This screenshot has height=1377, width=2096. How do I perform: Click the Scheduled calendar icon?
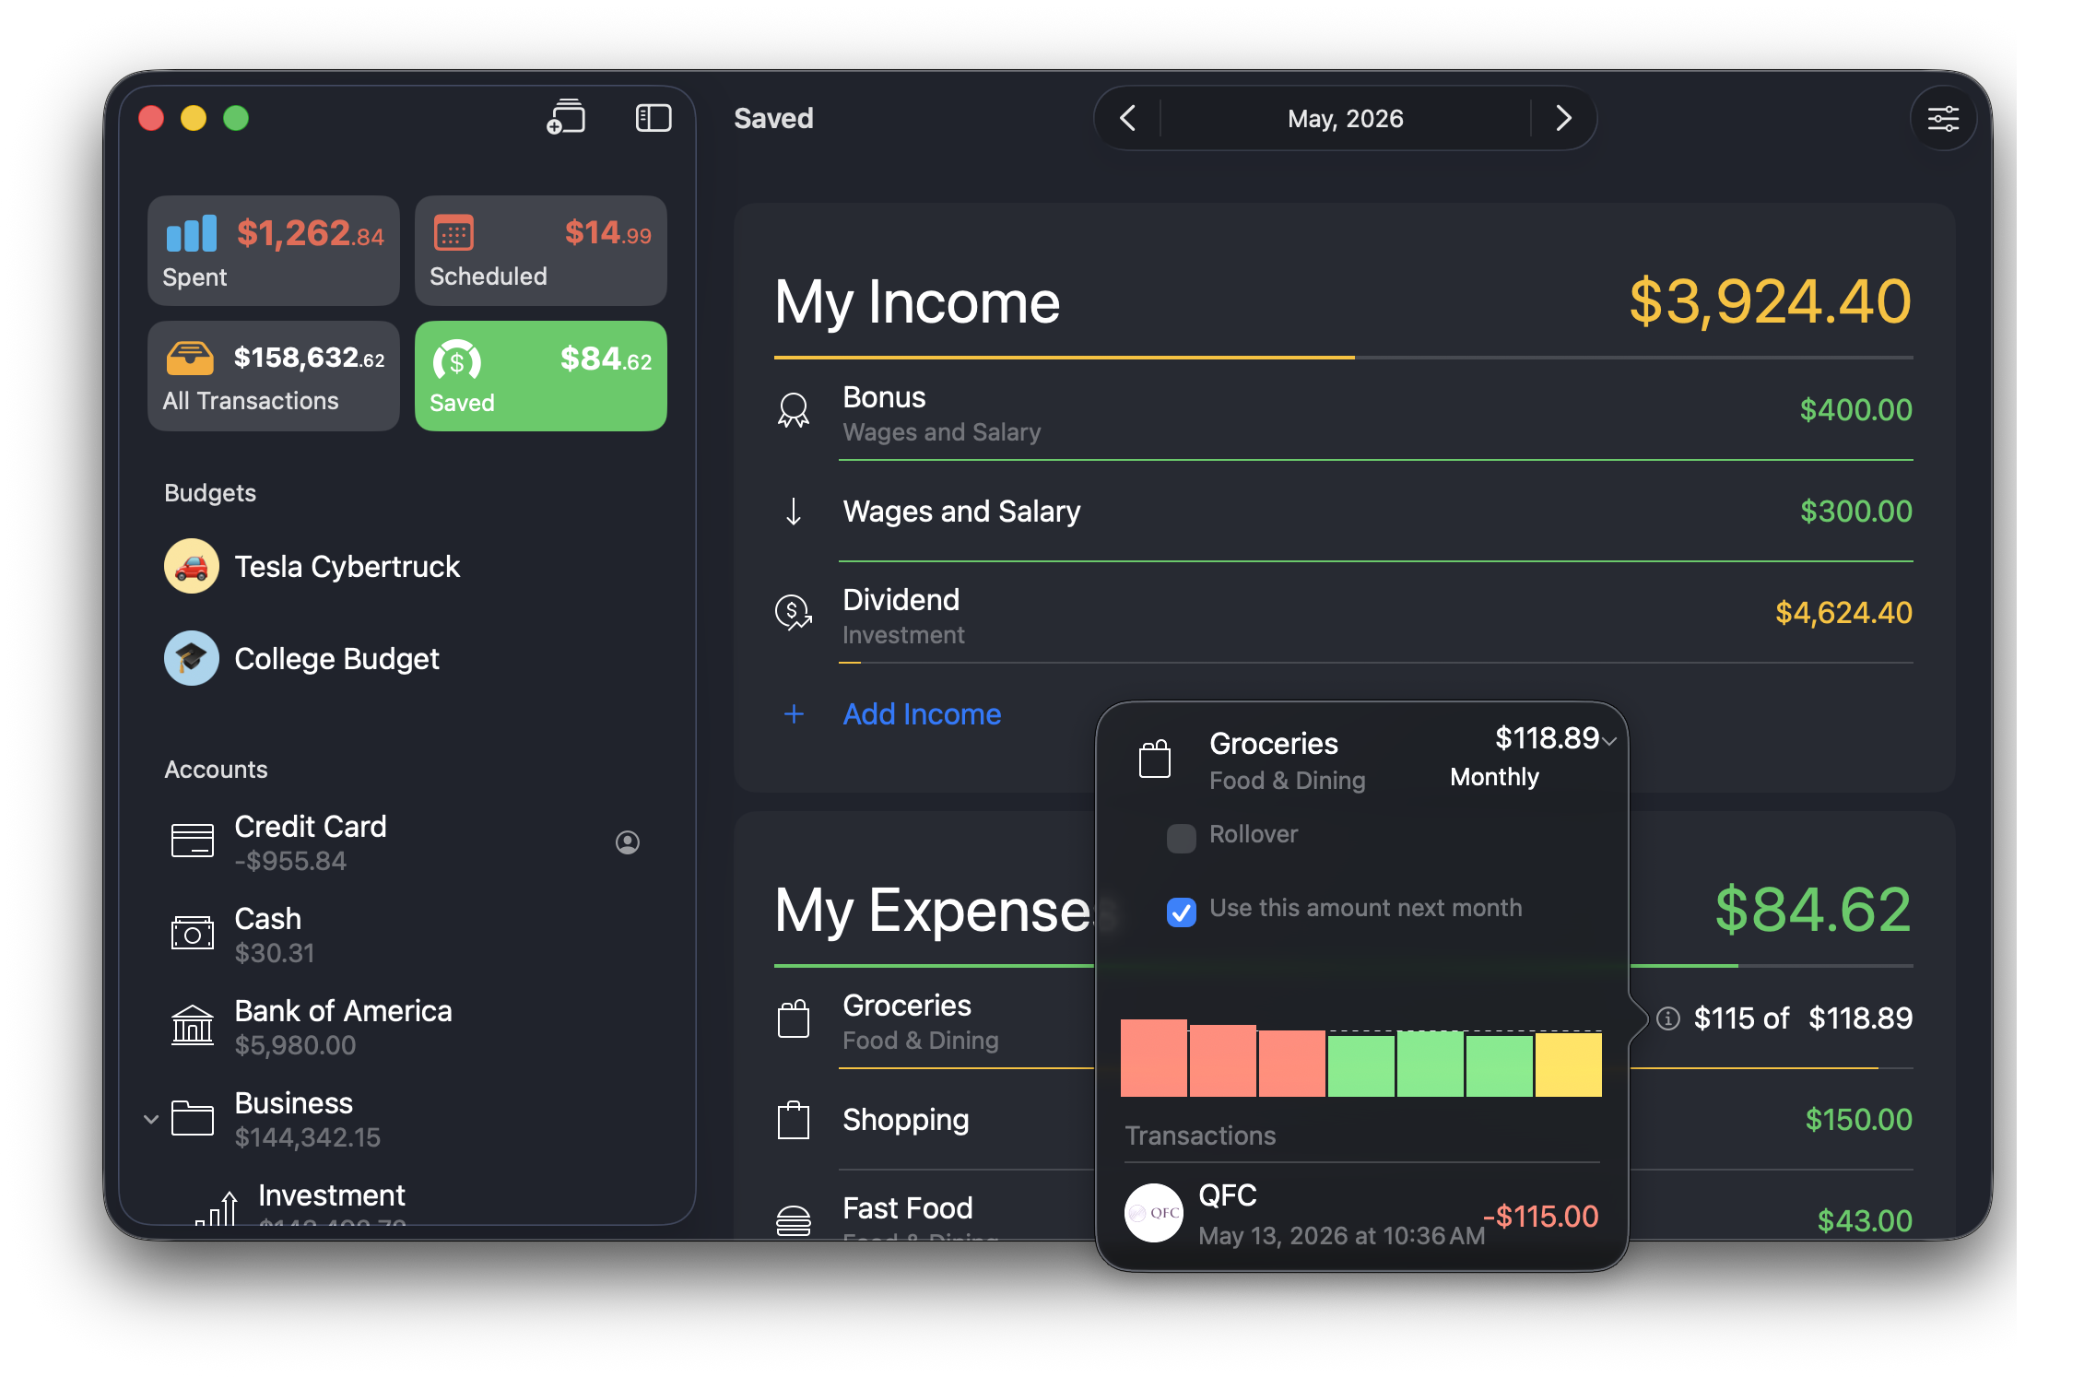point(453,234)
